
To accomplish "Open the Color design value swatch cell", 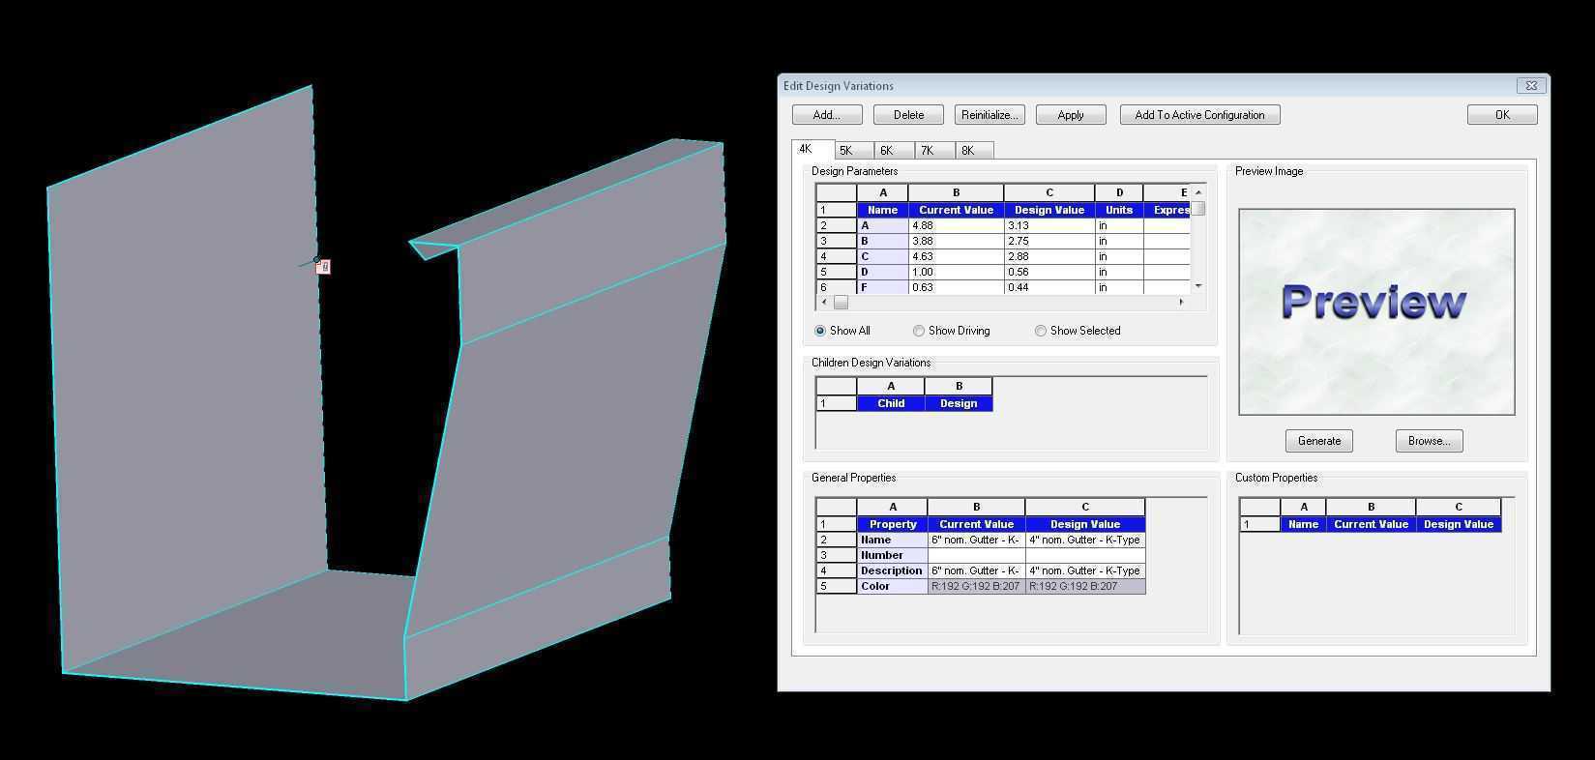I will (1084, 586).
